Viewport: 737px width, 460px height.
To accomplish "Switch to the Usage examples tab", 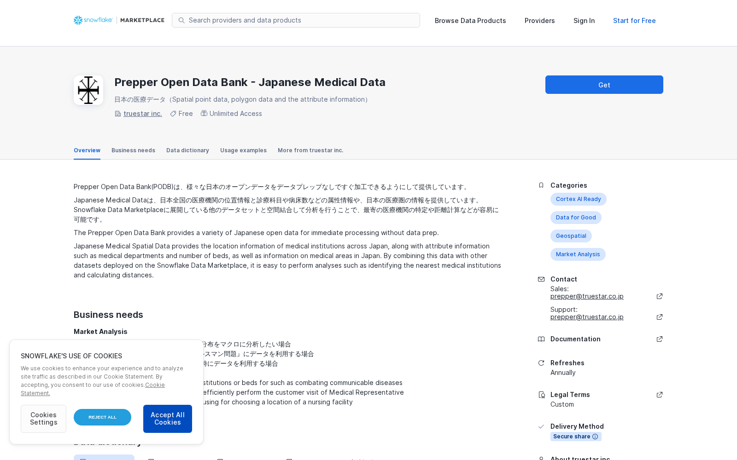I will coord(243,150).
